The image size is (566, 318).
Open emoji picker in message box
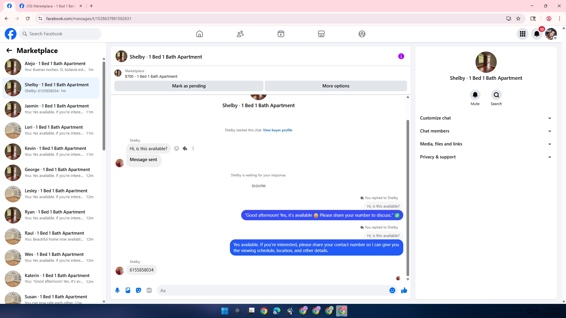click(x=392, y=290)
